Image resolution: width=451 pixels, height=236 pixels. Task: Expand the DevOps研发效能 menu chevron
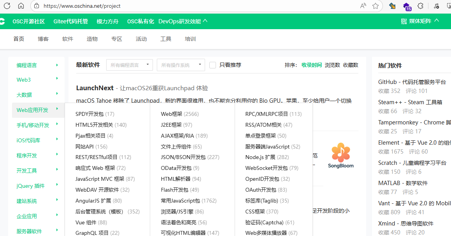(205, 21)
